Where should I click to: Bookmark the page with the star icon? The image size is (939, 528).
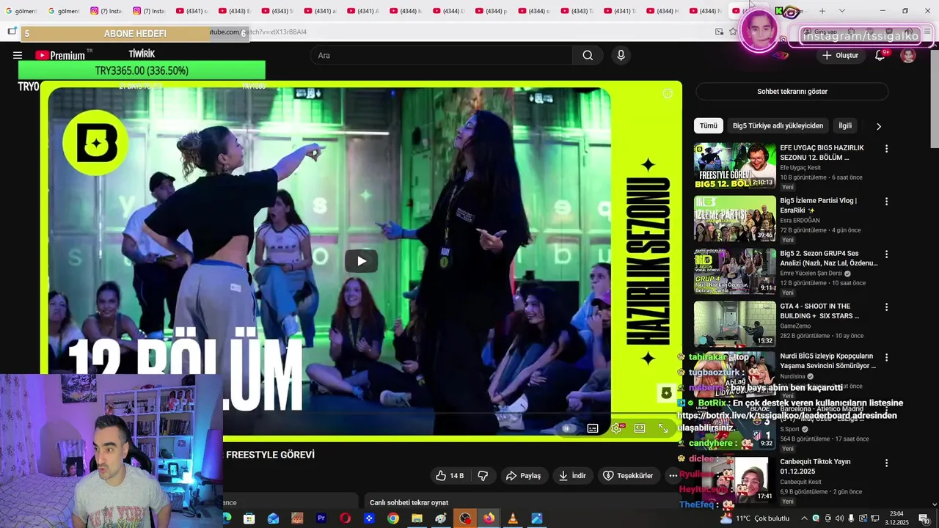point(733,32)
